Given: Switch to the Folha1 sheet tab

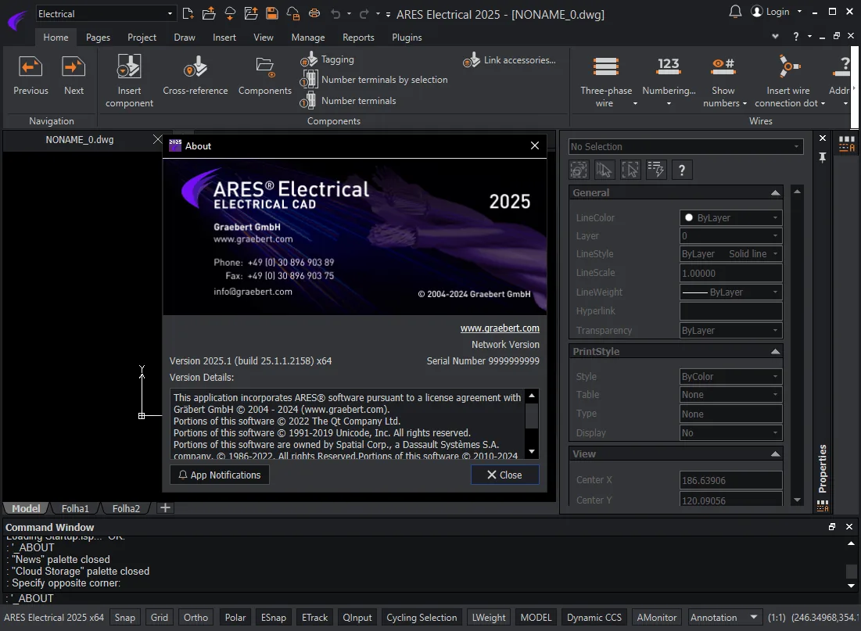Looking at the screenshot, I should click(x=75, y=508).
